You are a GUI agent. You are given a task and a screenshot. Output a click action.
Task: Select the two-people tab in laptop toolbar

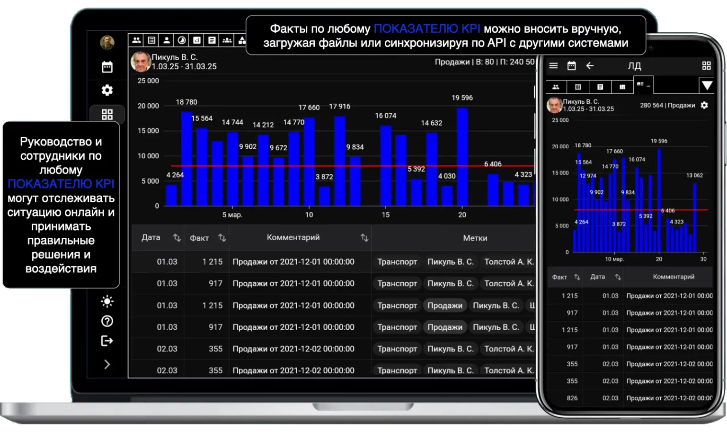click(136, 40)
